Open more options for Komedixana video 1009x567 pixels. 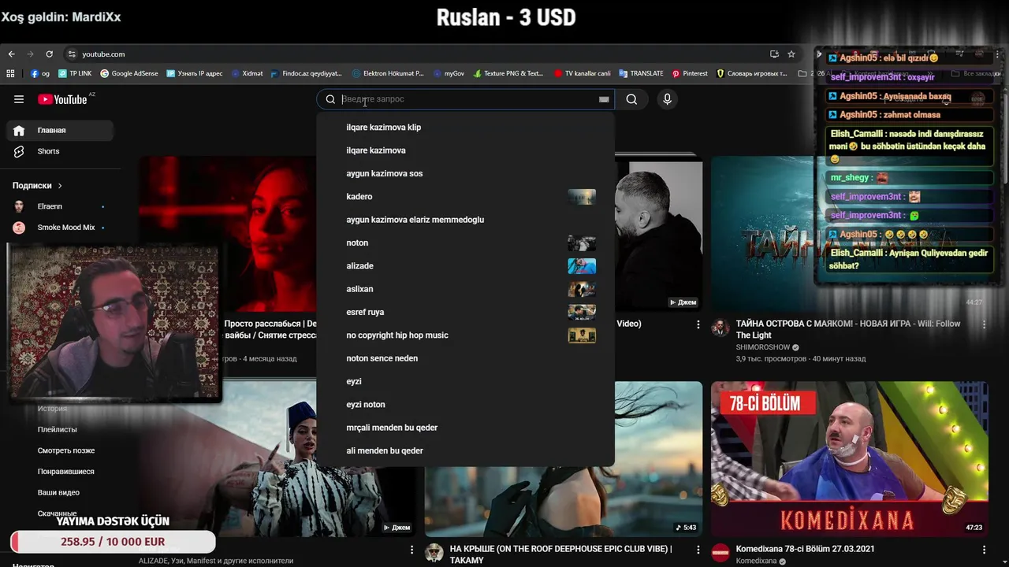pos(984,550)
